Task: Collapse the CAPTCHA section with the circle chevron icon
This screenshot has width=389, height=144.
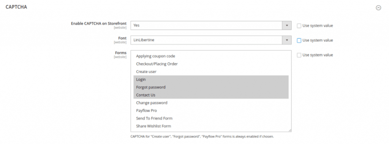Action: click(x=378, y=8)
